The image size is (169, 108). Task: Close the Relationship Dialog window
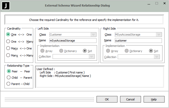[x=165, y=3]
